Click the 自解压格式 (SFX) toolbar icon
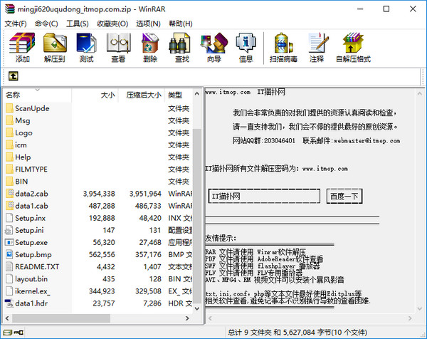This screenshot has height=339, width=427. coord(353,43)
